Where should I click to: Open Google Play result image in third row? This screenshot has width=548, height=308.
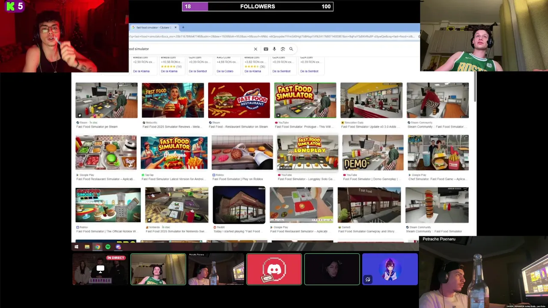point(301,205)
